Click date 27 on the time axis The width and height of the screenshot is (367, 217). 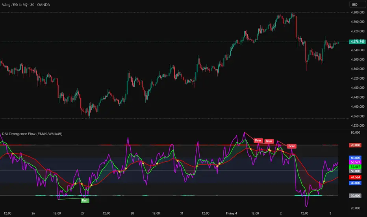pos(83,213)
